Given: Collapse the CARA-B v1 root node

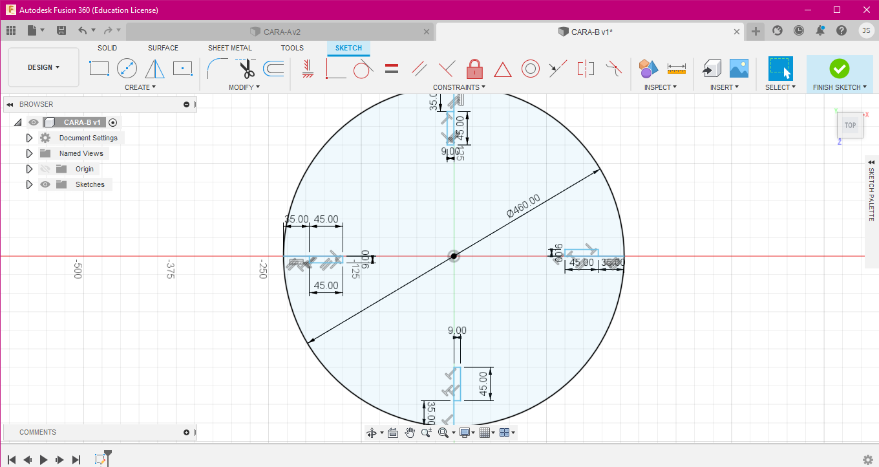Looking at the screenshot, I should point(17,122).
